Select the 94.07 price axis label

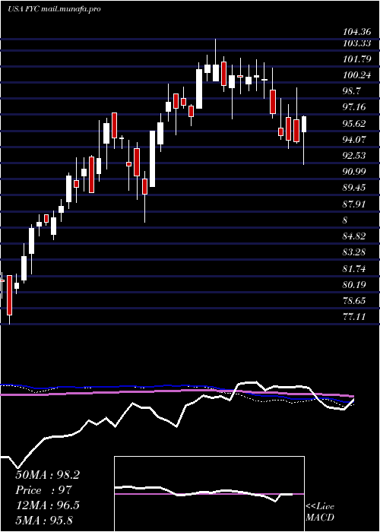click(355, 139)
